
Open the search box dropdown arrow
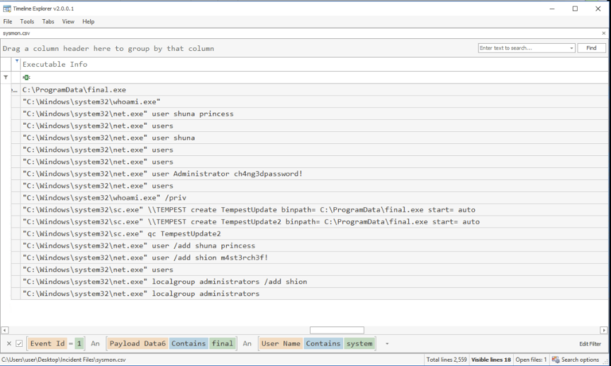(x=571, y=49)
